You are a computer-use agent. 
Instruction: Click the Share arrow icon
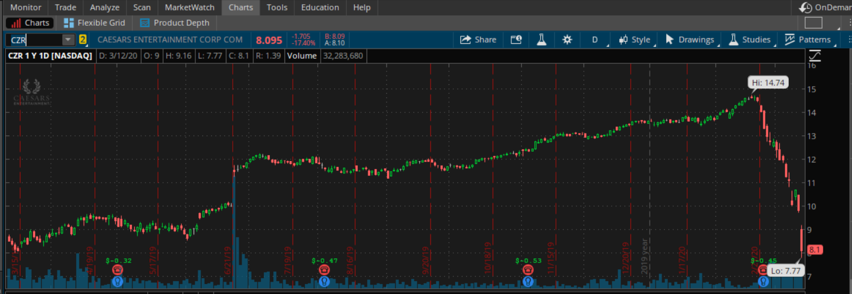pyautogui.click(x=466, y=40)
